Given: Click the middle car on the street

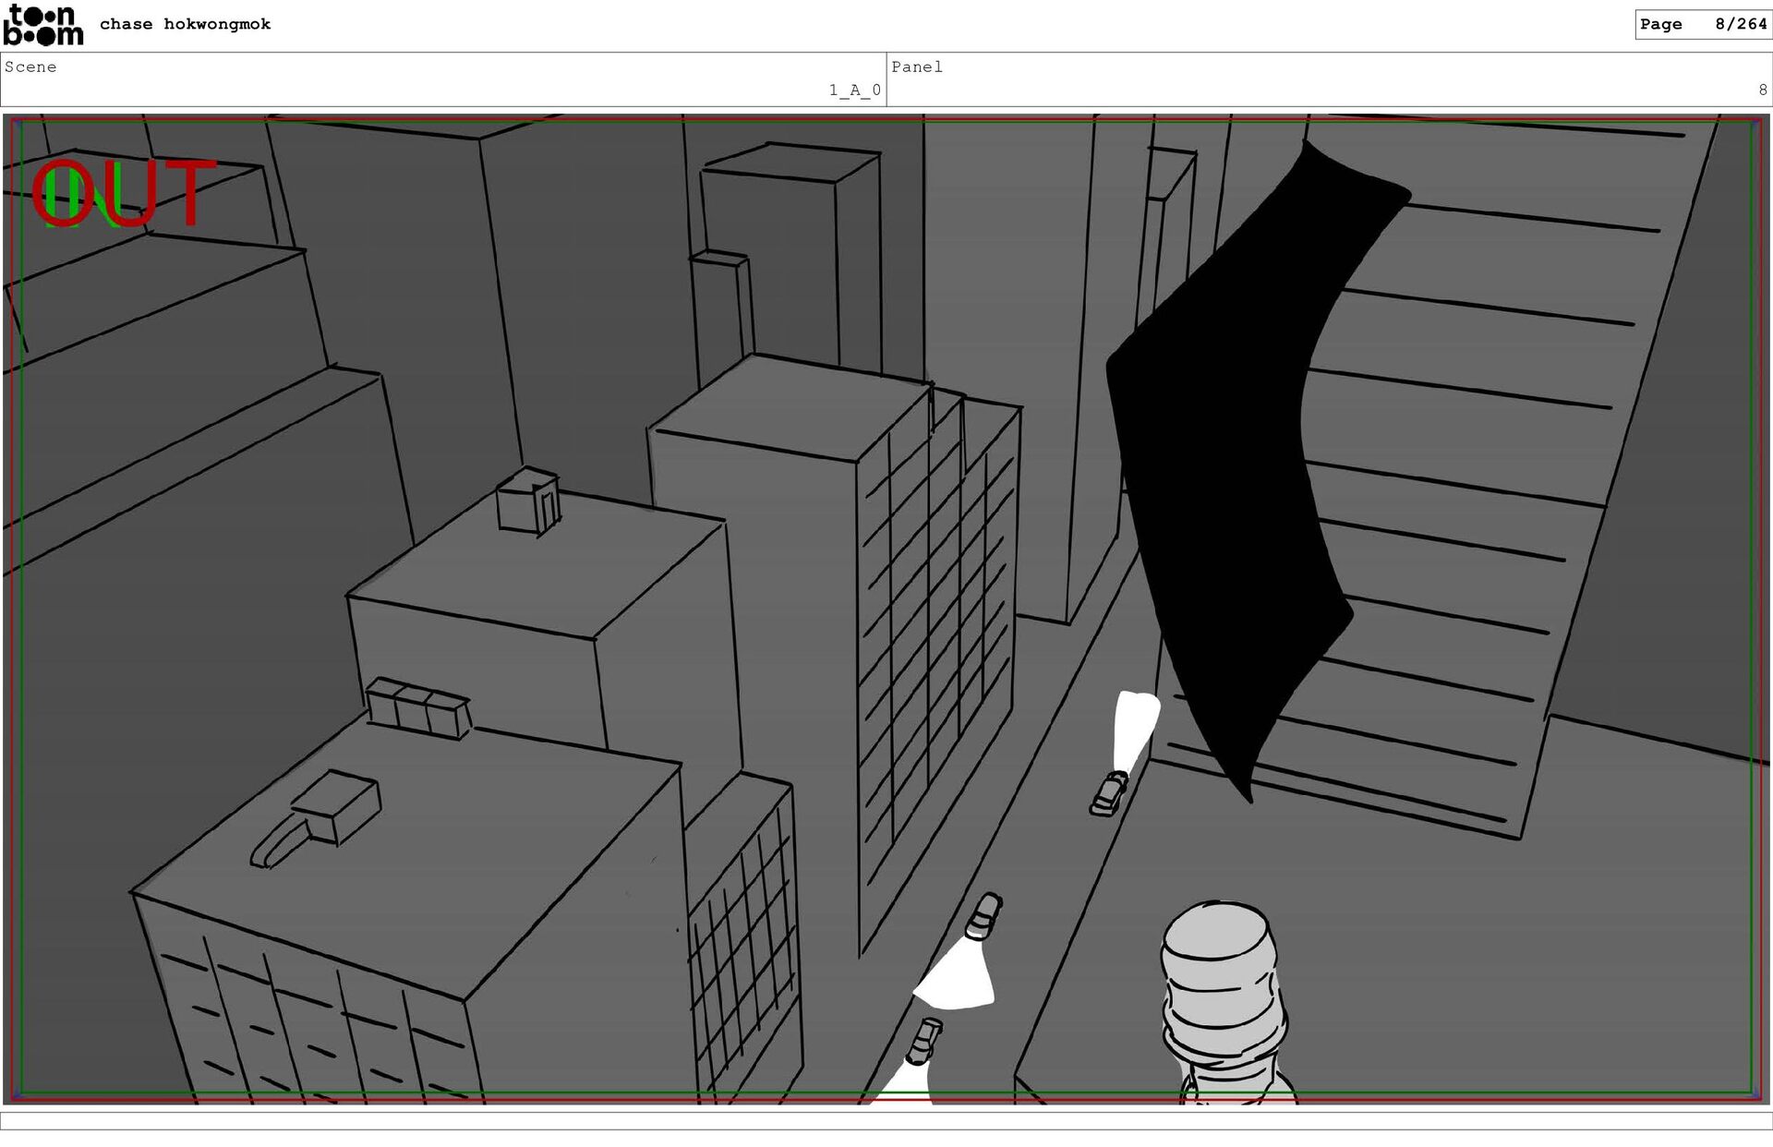Looking at the screenshot, I should 983,916.
